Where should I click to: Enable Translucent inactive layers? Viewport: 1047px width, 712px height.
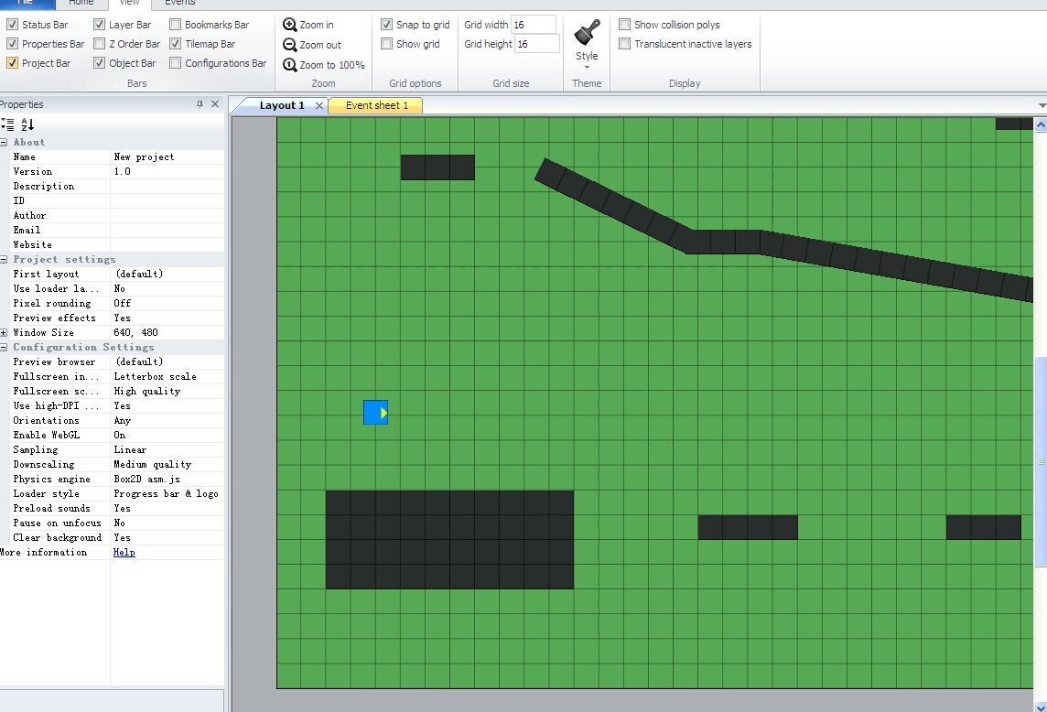tap(625, 44)
